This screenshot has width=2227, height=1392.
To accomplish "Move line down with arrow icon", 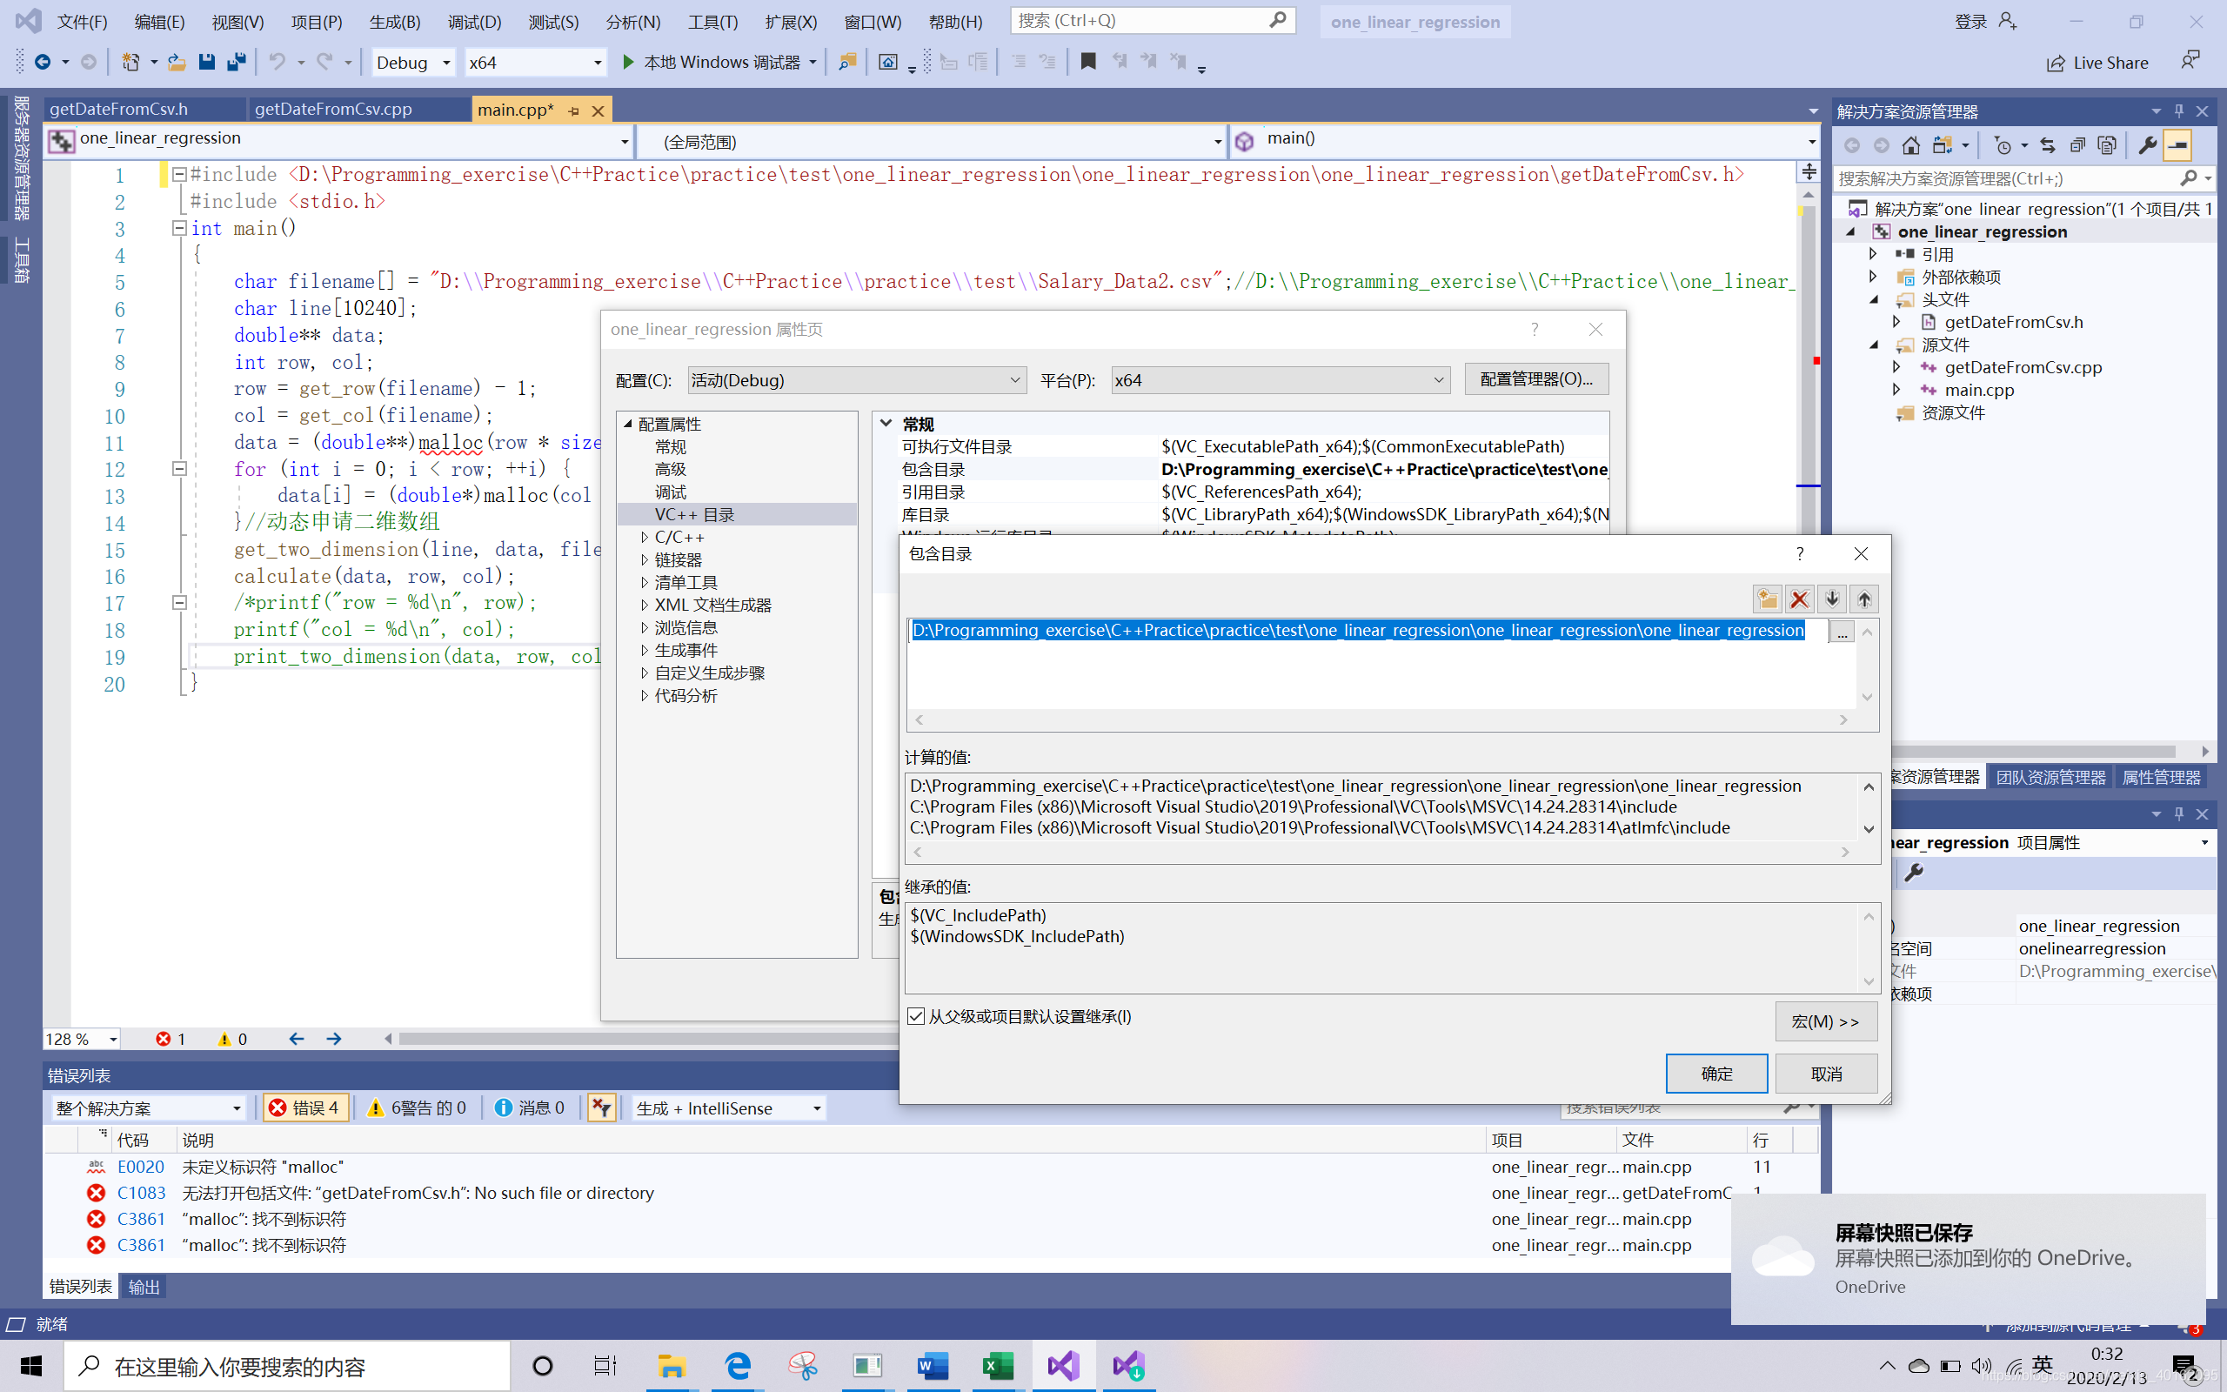I will coord(1832,599).
